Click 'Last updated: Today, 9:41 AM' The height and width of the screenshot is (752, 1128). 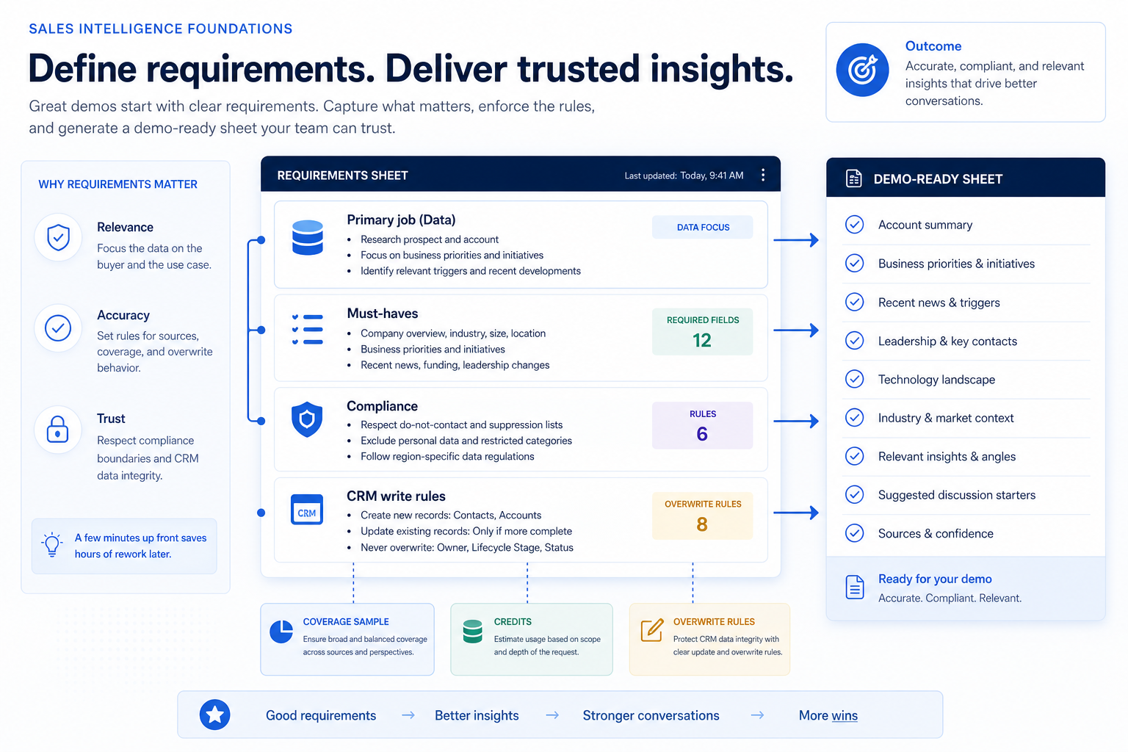pyautogui.click(x=684, y=176)
